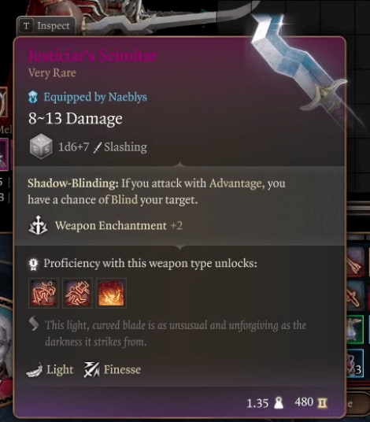
Task: Click the slashing damage type icon
Action: (x=98, y=147)
